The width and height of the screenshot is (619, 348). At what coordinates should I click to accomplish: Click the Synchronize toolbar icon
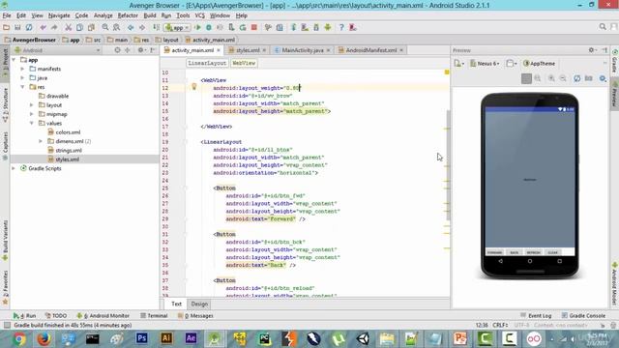tap(29, 27)
